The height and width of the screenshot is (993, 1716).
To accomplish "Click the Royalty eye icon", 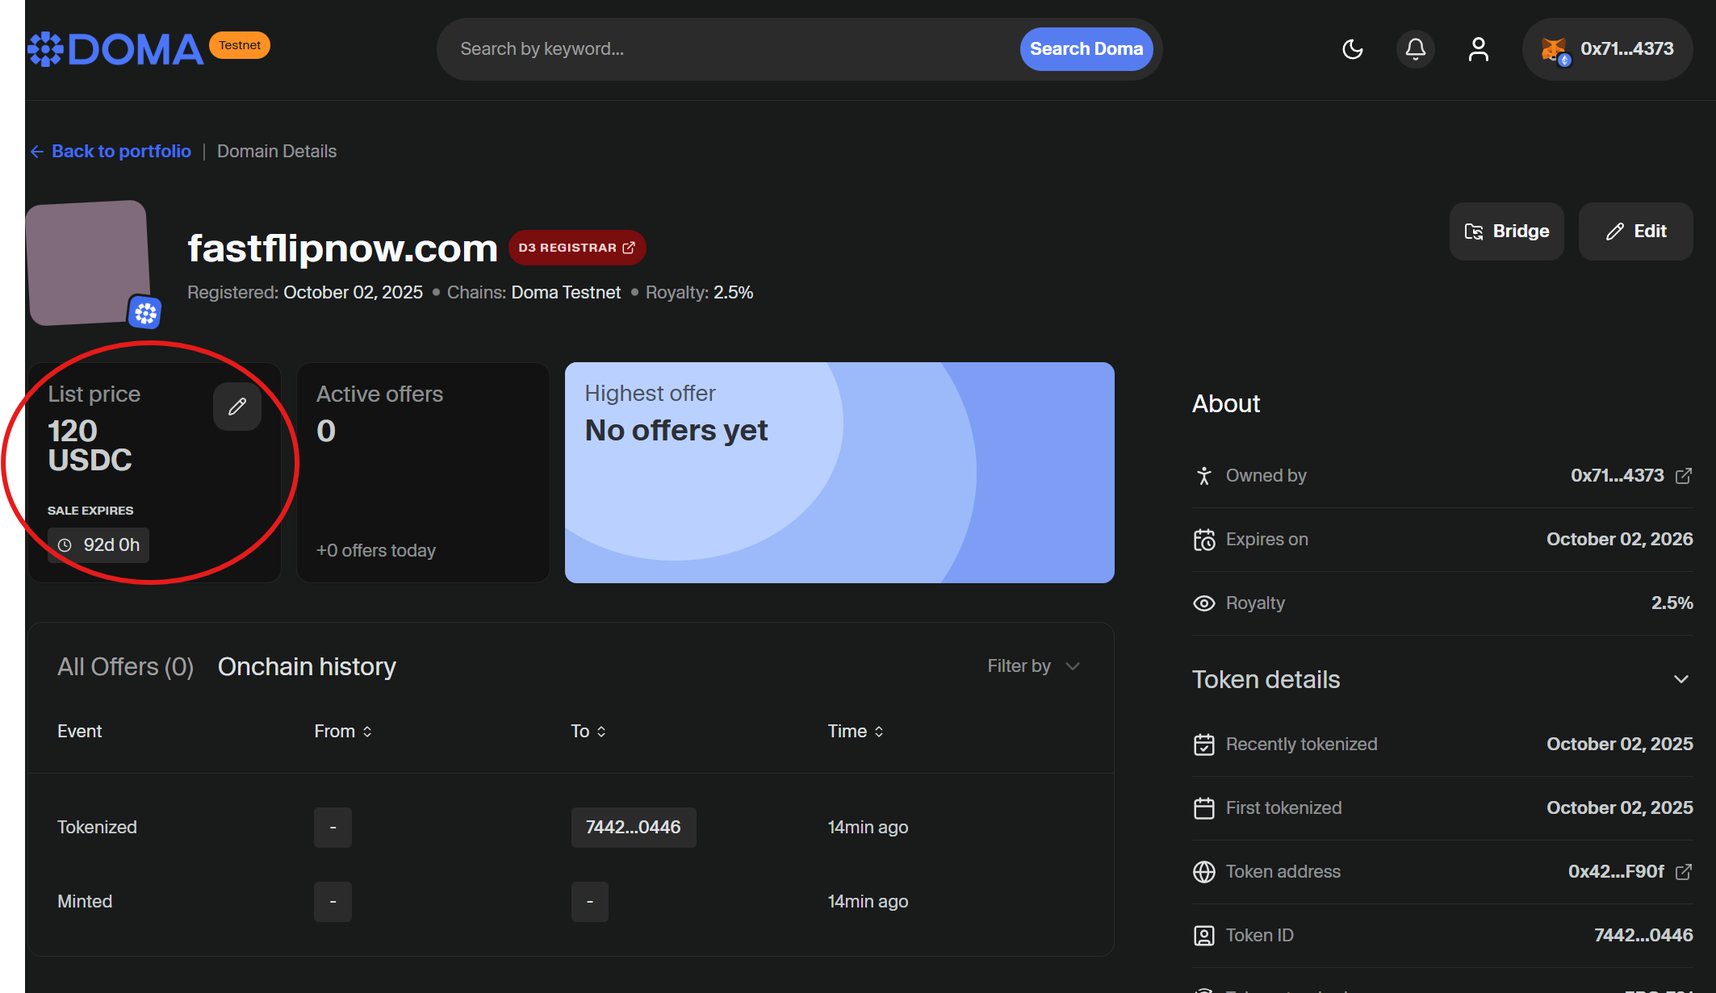I will [1203, 603].
